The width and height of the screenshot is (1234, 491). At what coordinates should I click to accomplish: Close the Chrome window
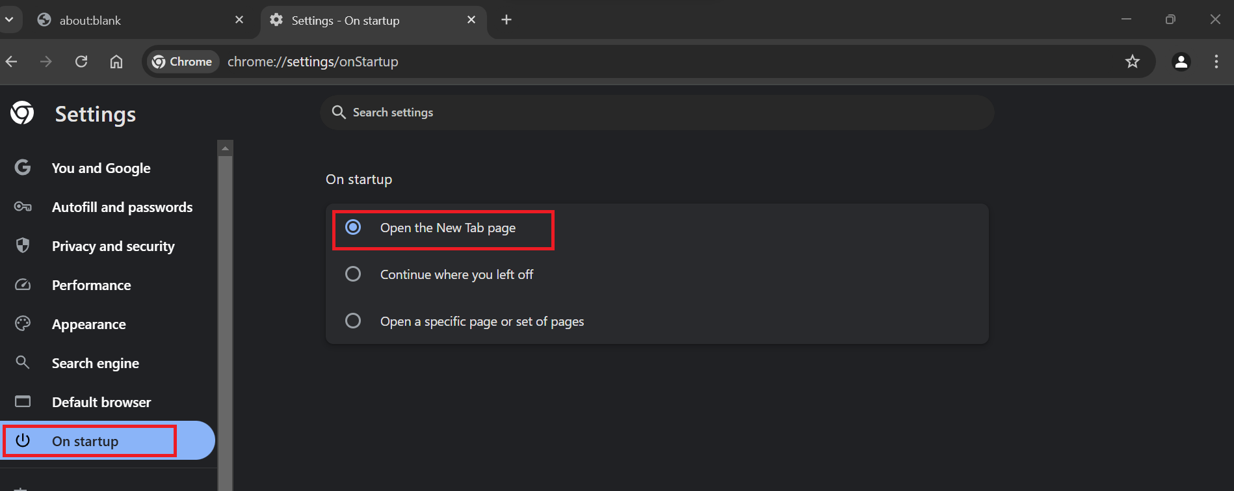(1215, 20)
